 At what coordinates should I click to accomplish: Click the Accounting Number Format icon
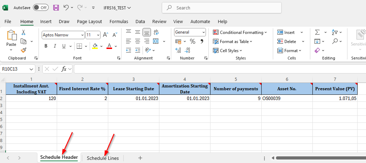[178, 42]
